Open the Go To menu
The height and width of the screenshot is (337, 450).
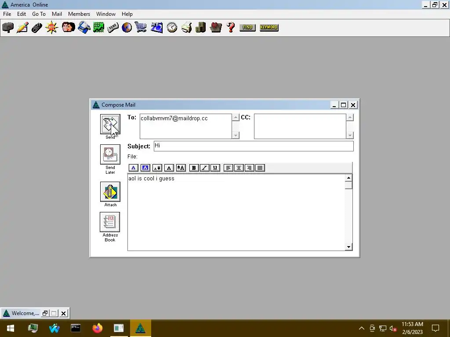point(39,14)
